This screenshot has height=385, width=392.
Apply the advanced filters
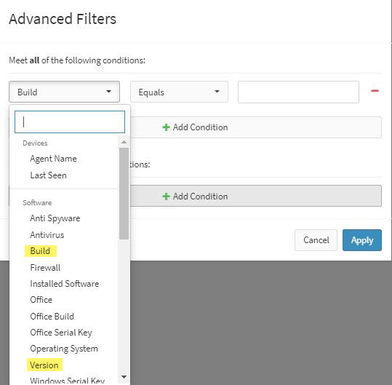click(x=362, y=240)
